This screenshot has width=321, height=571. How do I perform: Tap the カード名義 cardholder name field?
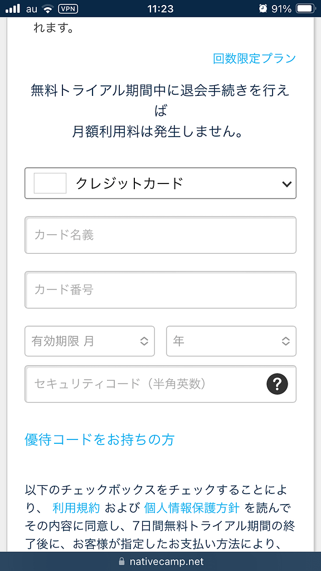click(x=160, y=235)
